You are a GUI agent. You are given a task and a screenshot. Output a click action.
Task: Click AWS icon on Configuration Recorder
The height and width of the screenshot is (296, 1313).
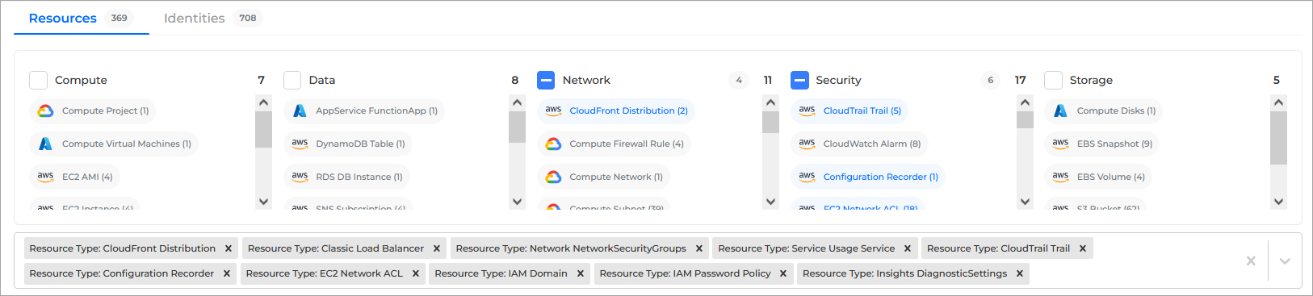point(807,176)
